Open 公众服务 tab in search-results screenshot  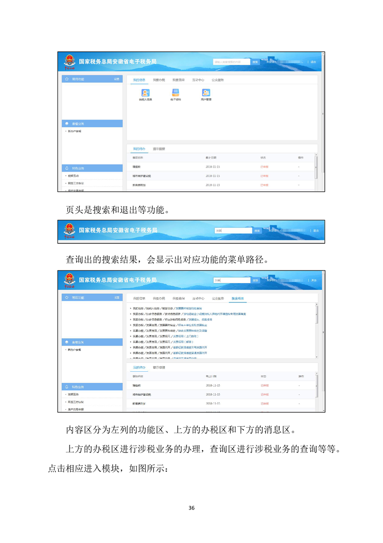(218, 299)
